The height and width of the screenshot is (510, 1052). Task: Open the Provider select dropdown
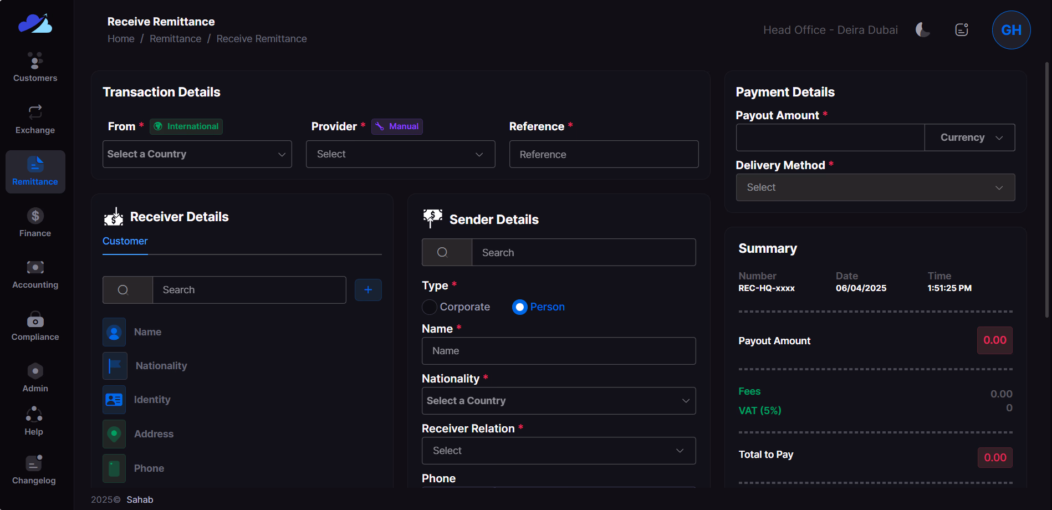400,154
